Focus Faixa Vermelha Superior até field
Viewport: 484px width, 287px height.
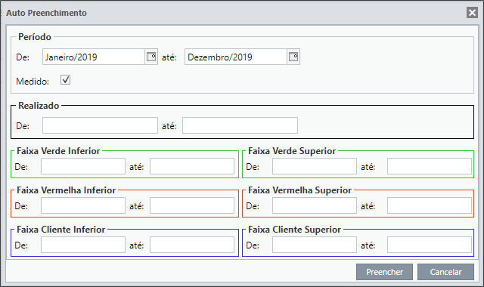point(430,205)
